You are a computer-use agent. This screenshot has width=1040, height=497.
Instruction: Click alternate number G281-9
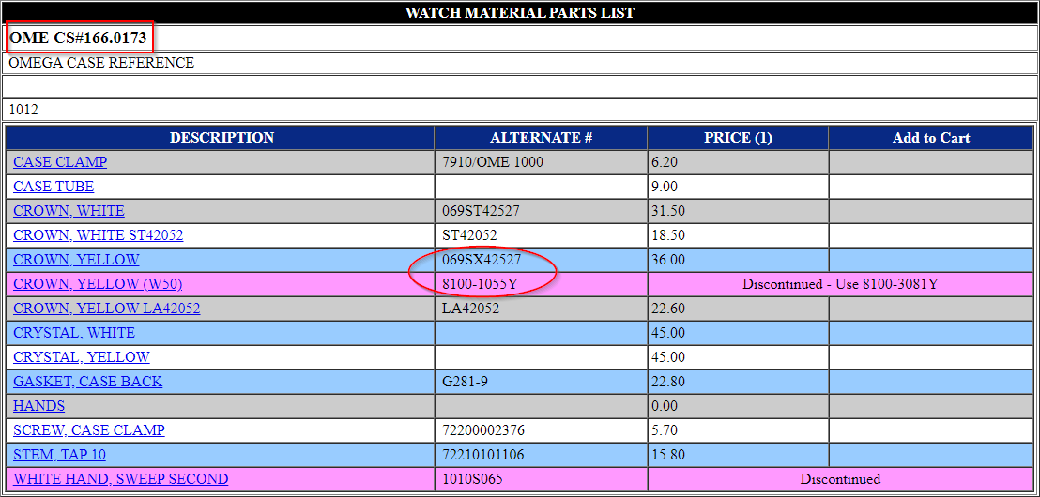[466, 382]
